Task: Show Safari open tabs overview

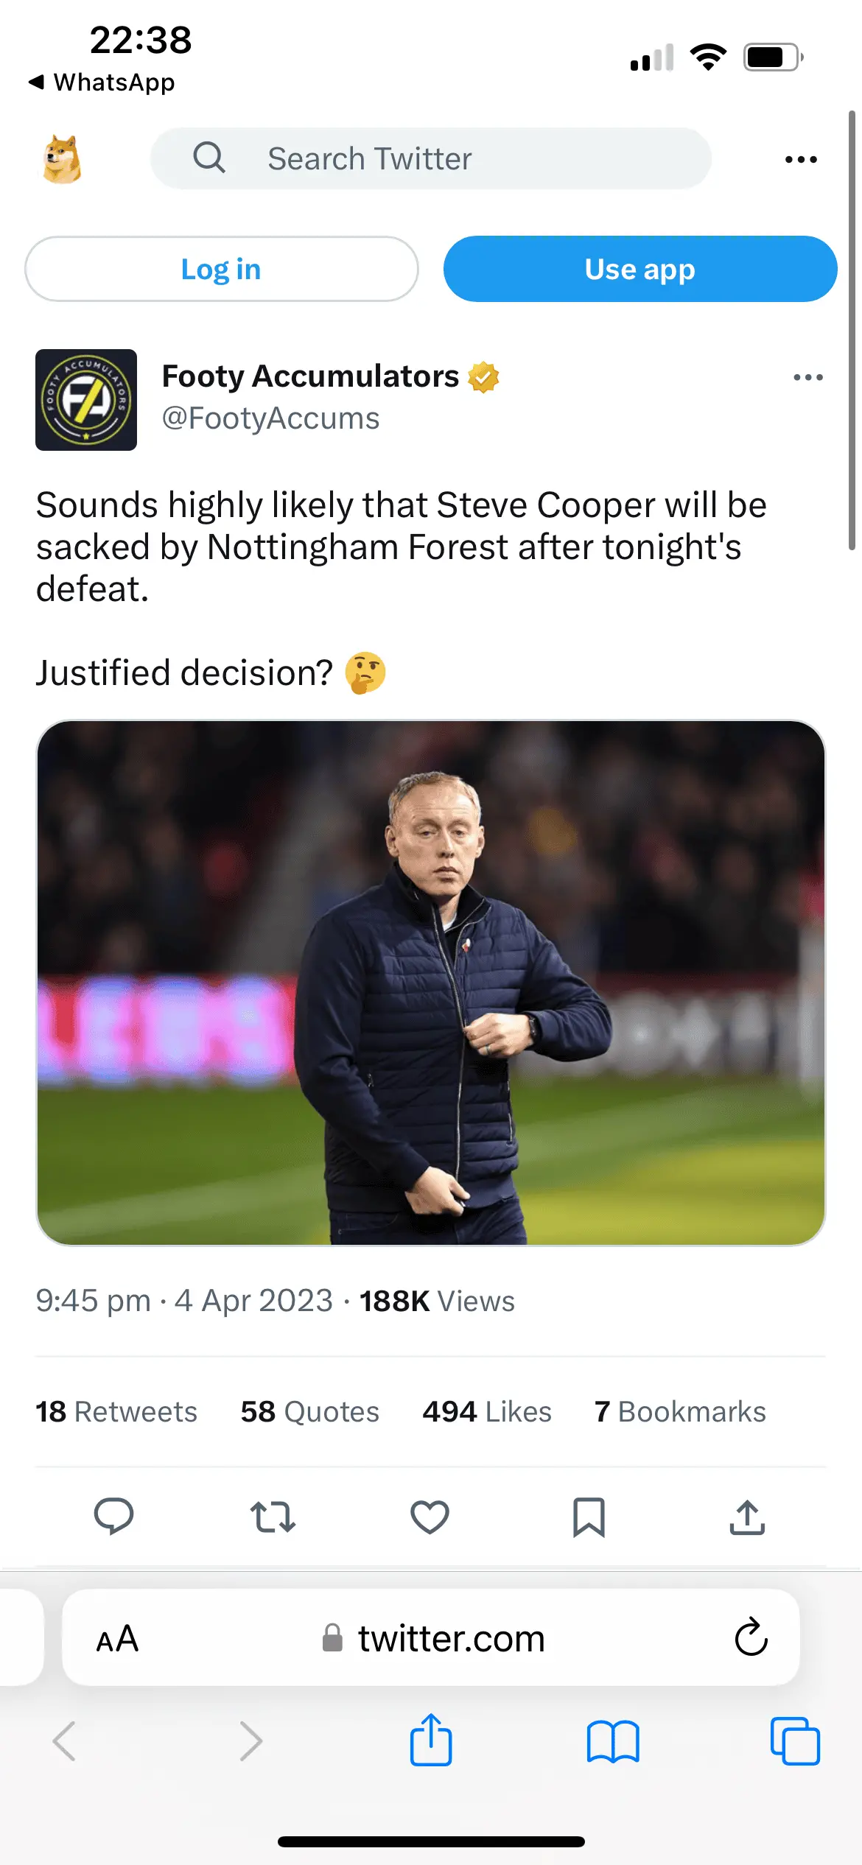Action: click(794, 1741)
